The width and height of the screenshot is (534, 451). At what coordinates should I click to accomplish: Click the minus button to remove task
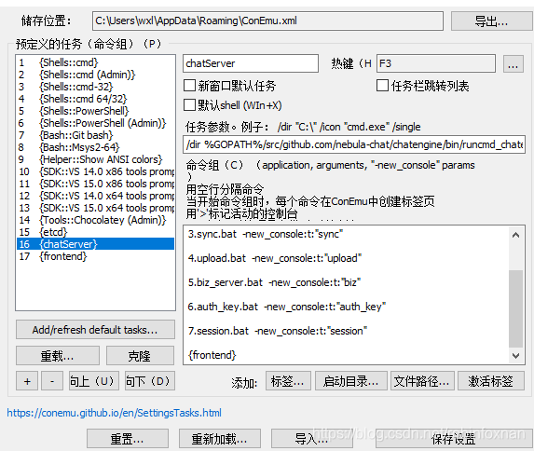pyautogui.click(x=52, y=381)
